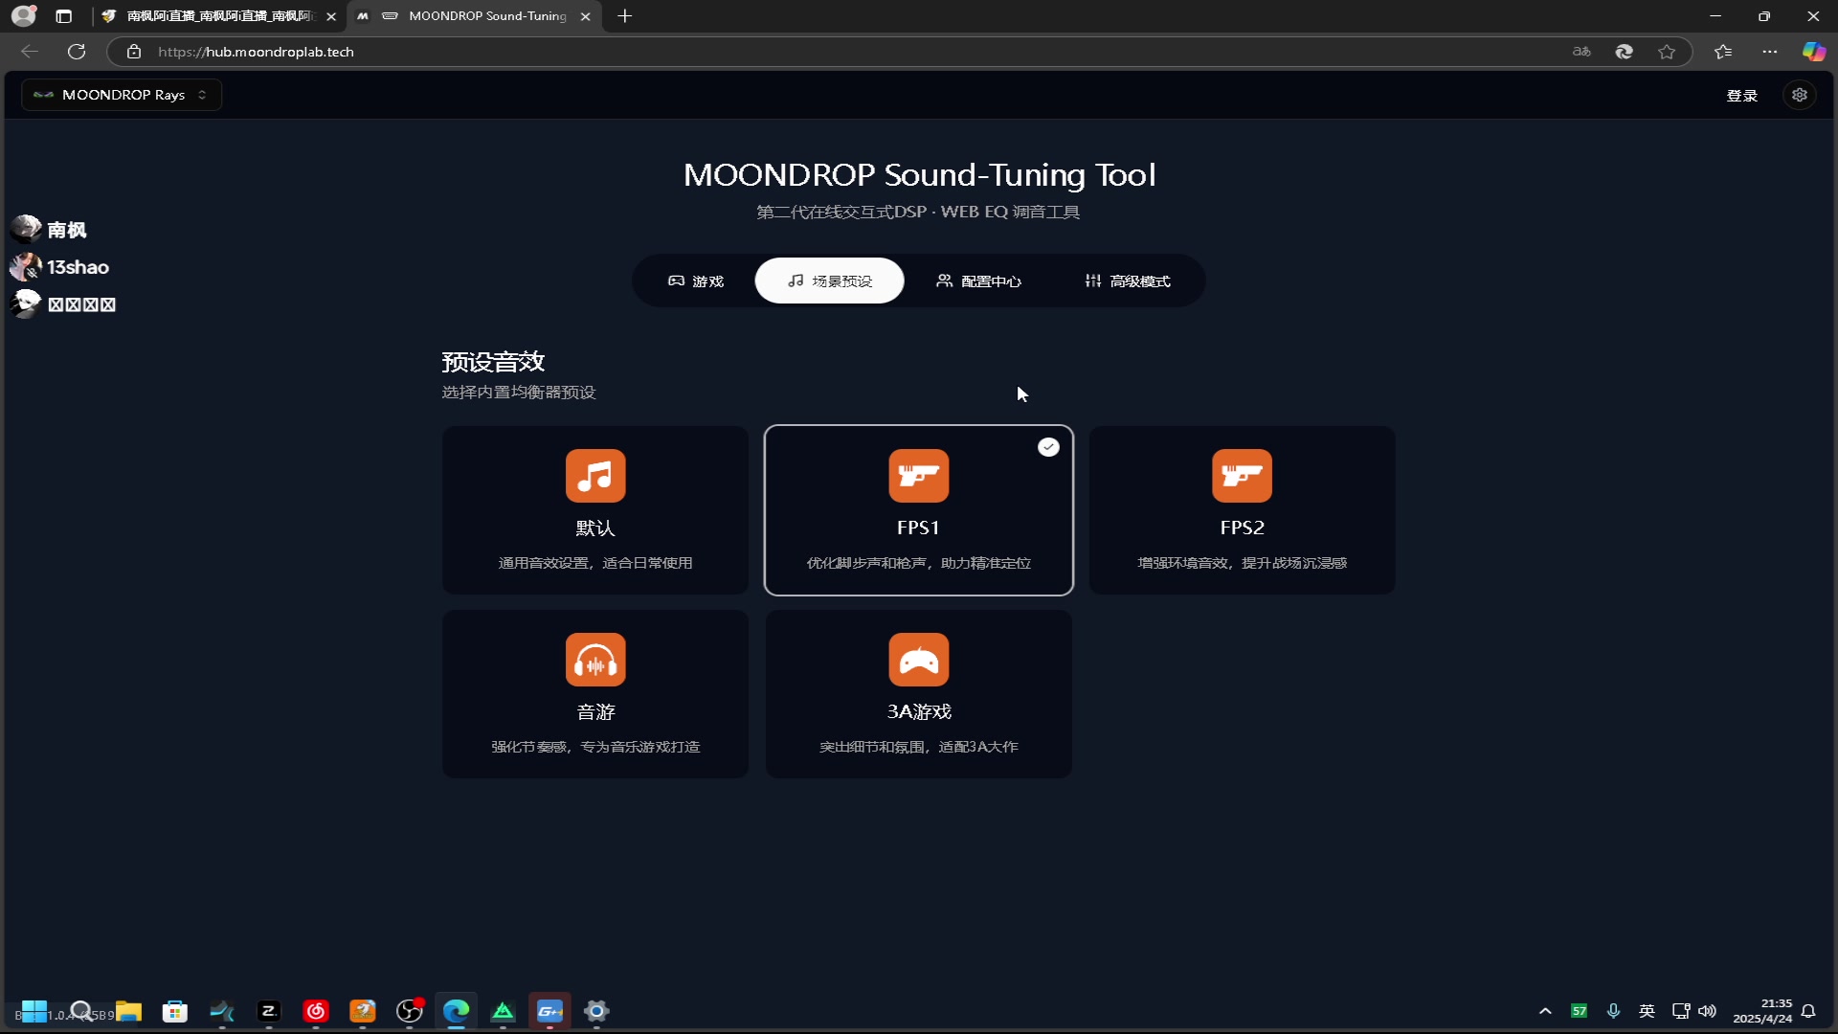
Task: Expand system tray hidden icons chevron
Action: [1544, 1011]
